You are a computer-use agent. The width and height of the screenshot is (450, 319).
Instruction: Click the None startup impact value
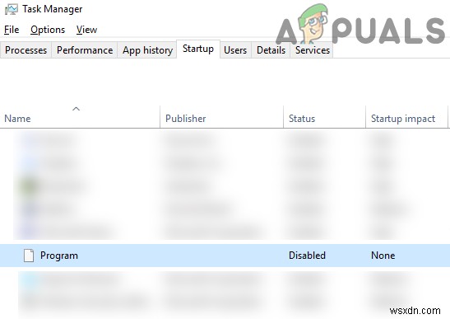coord(383,256)
